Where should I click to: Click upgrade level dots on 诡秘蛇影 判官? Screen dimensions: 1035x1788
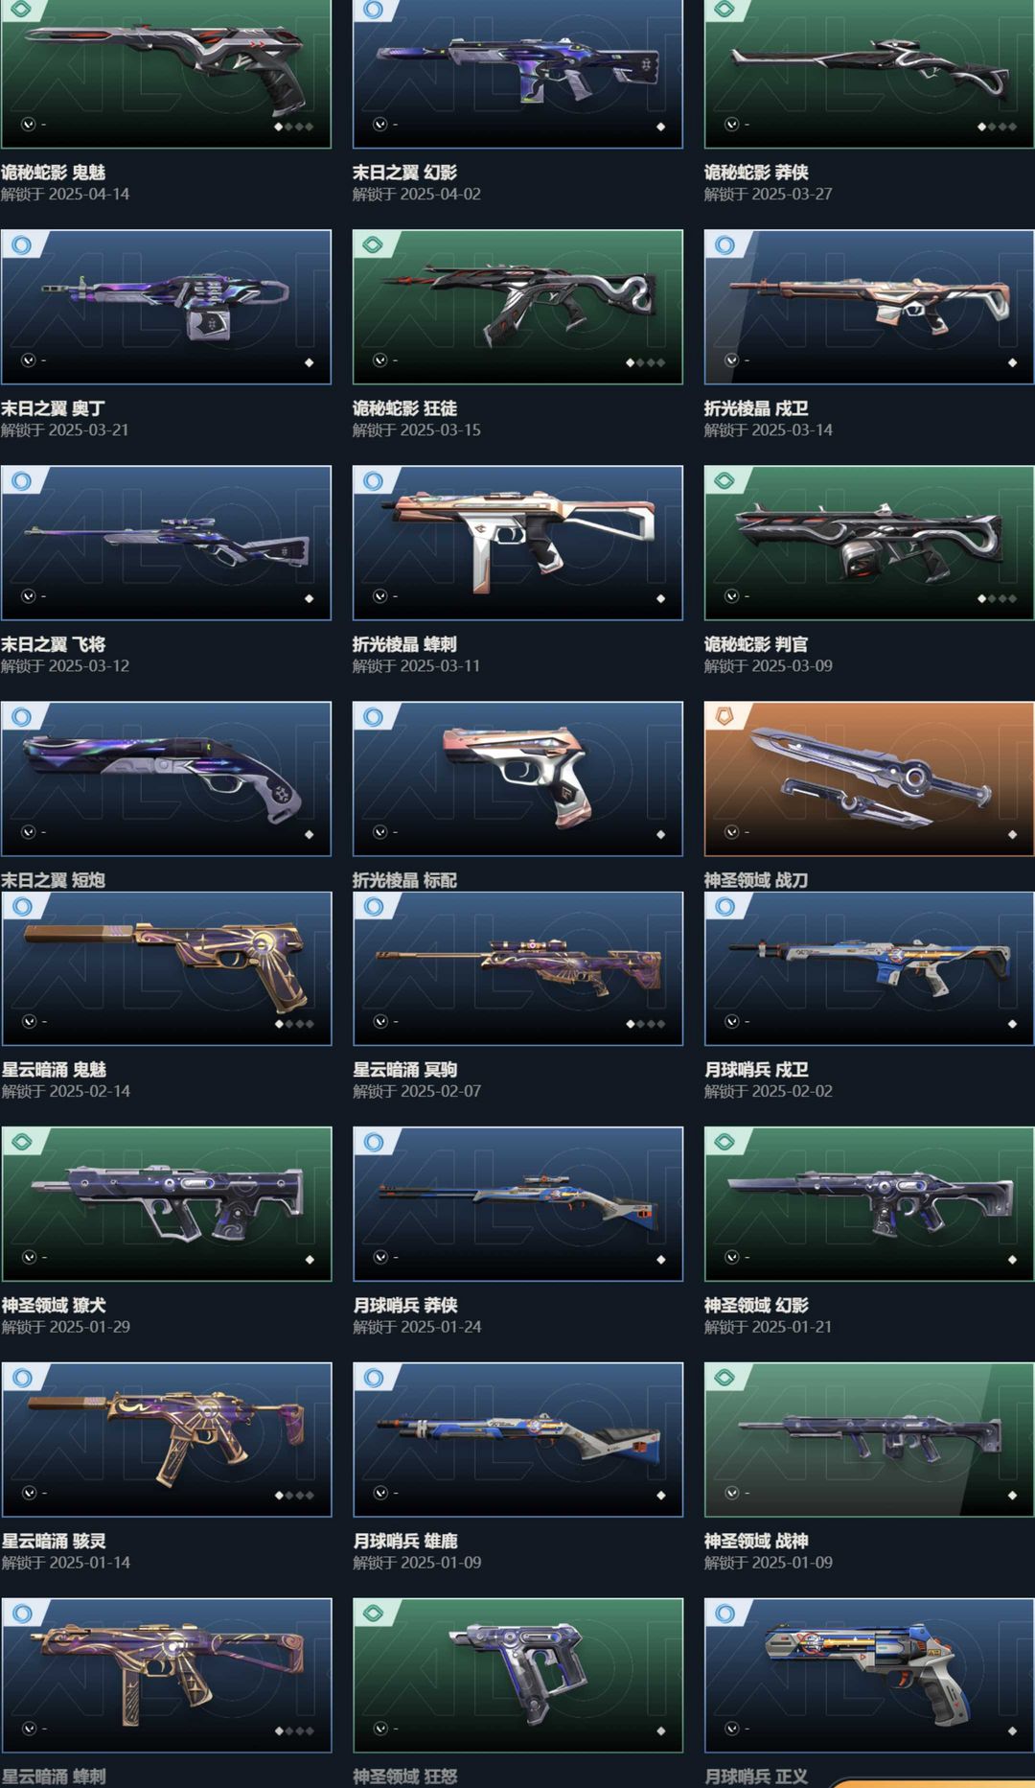[x=997, y=598]
